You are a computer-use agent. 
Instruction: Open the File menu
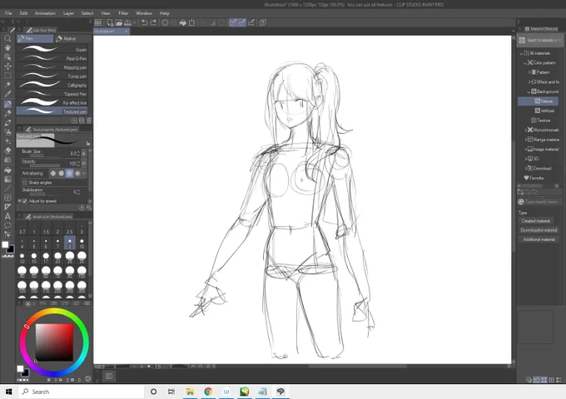coord(8,13)
